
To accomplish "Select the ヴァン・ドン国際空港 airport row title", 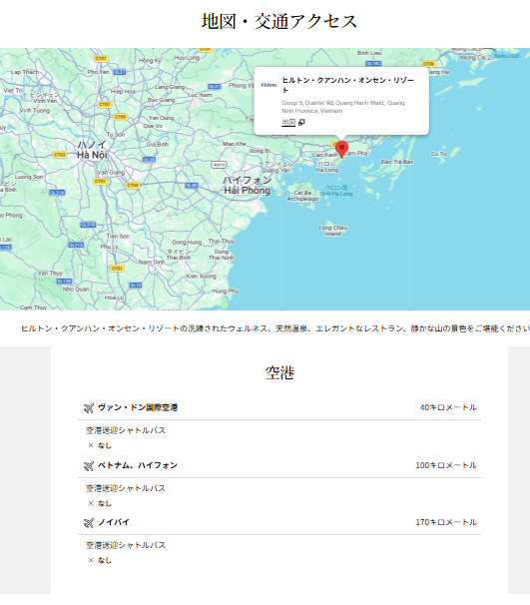I will (138, 407).
